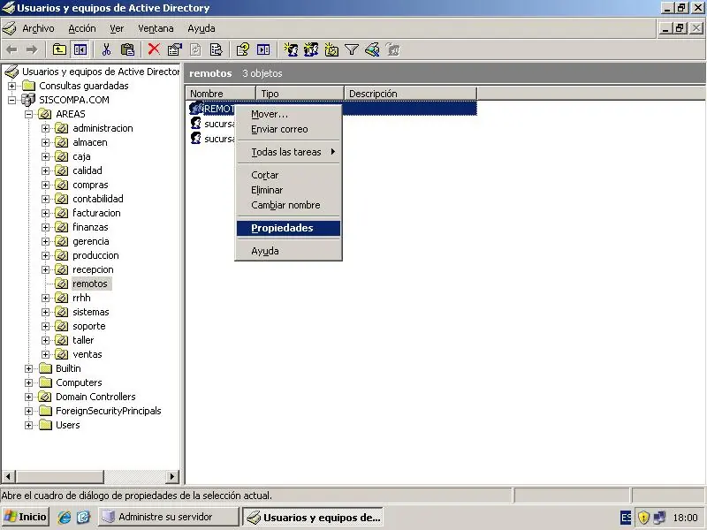707x530 pixels.
Task: Click the red Delete X icon
Action: pyautogui.click(x=154, y=49)
